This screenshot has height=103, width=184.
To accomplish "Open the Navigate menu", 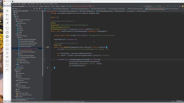I will [x=24, y=4].
